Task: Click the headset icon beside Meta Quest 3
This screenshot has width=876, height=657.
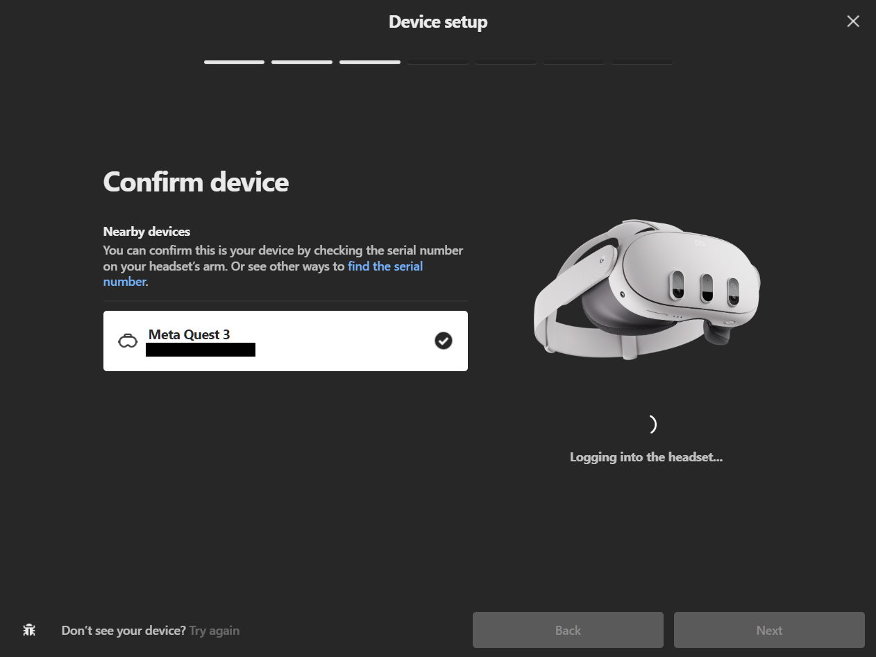Action: tap(128, 341)
